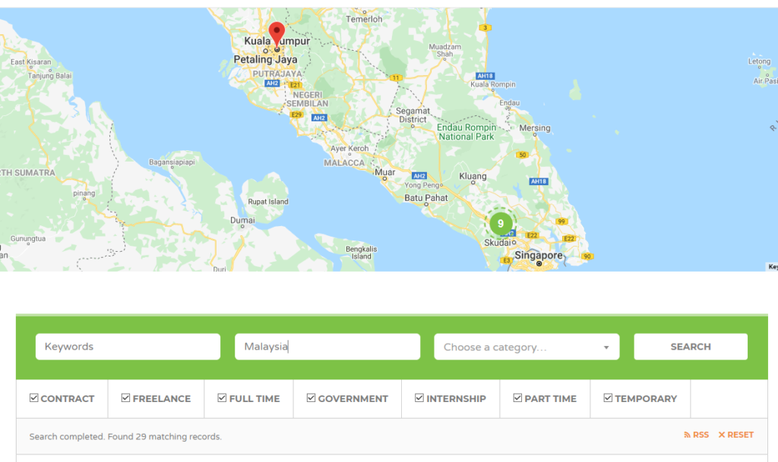
Task: Click the Rupat Island label
Action: click(x=268, y=202)
